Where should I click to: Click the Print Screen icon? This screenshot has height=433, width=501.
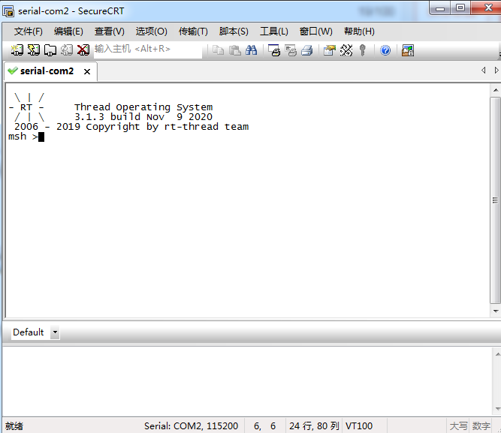(274, 50)
